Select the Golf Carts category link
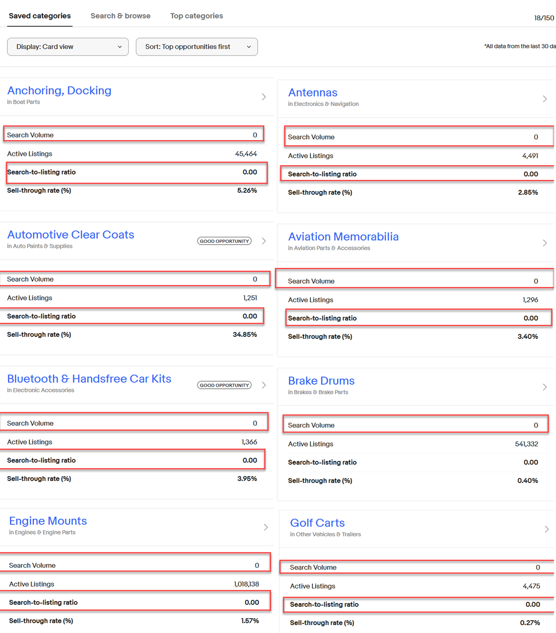Image resolution: width=556 pixels, height=633 pixels. [x=317, y=523]
